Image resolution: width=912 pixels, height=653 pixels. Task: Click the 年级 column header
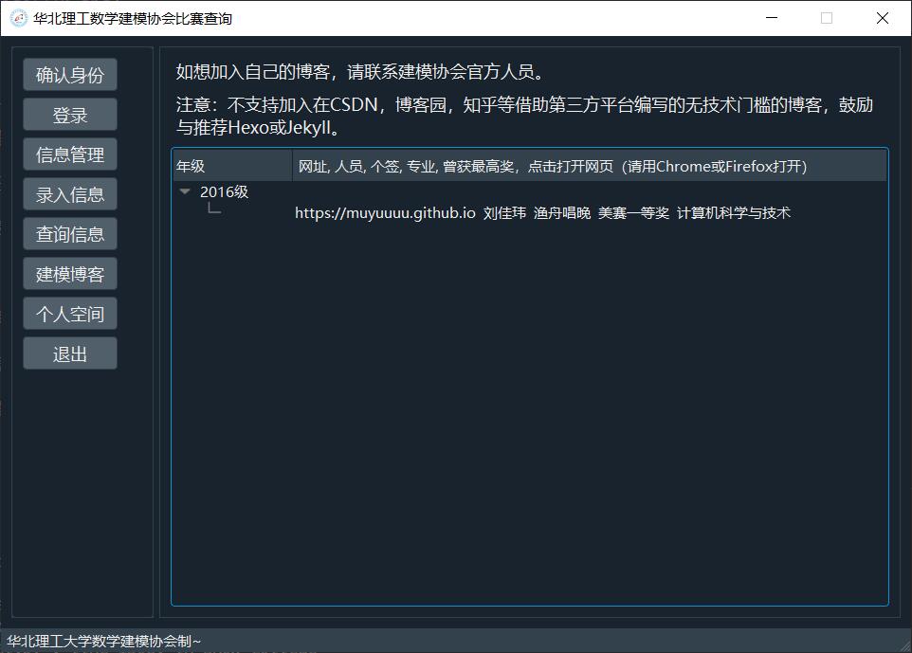(231, 166)
